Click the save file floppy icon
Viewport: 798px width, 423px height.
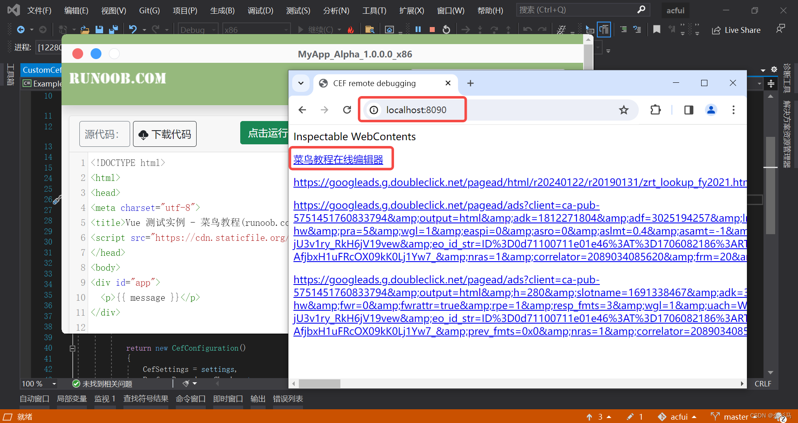(99, 30)
